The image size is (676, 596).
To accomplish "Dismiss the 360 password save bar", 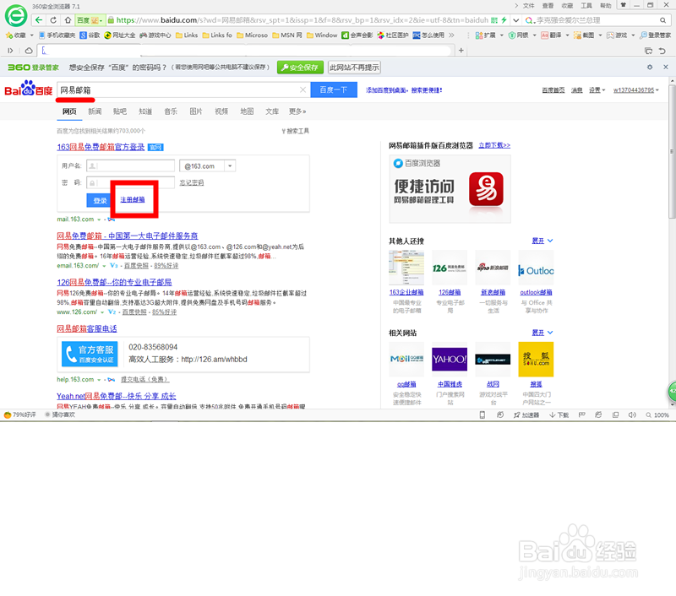I will tap(666, 68).
